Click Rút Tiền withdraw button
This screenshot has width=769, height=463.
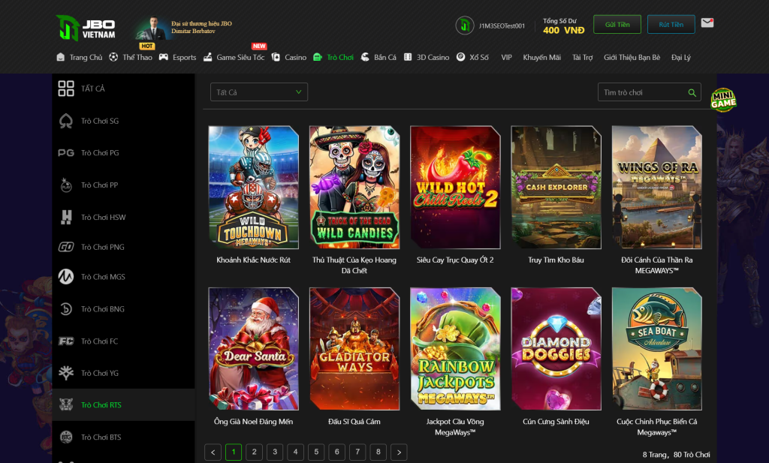coord(671,25)
